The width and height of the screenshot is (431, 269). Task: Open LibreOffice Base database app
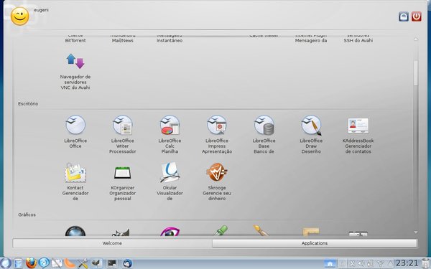[264, 134]
